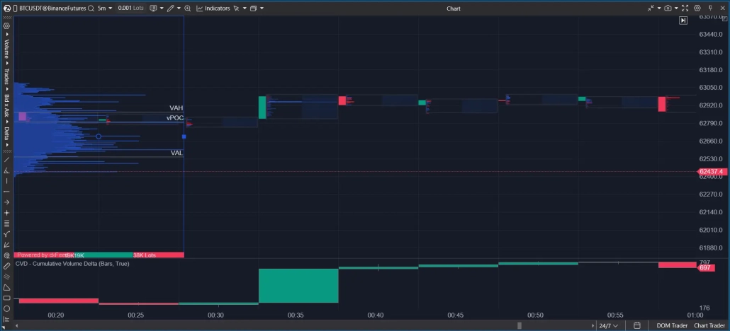The width and height of the screenshot is (730, 331).
Task: Select the crosshair plus tool
Action: [x=6, y=213]
